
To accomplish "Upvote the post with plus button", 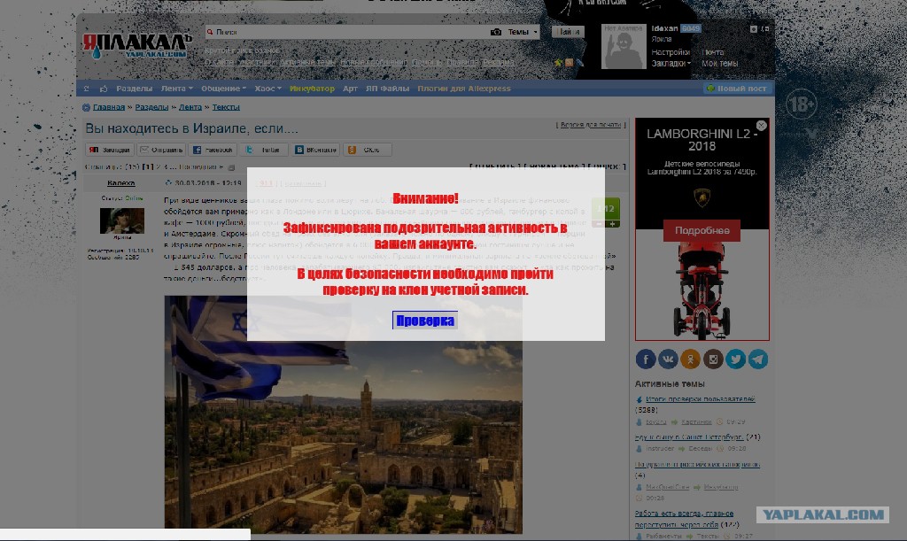I will [612, 224].
